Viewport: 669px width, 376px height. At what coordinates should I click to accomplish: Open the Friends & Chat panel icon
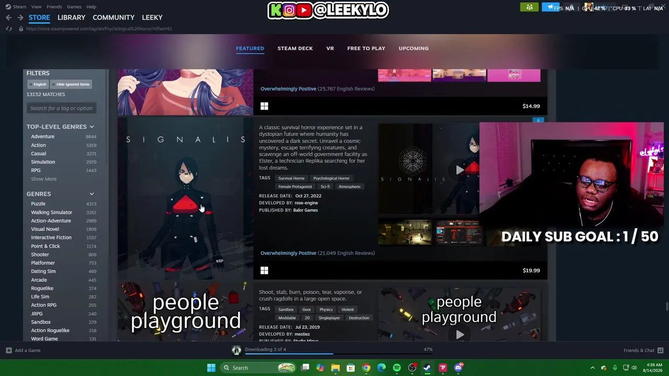pyautogui.click(x=661, y=350)
